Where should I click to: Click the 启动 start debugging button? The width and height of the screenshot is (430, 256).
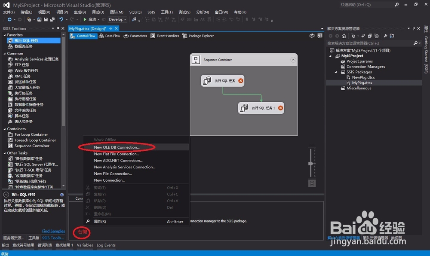tap(89, 19)
